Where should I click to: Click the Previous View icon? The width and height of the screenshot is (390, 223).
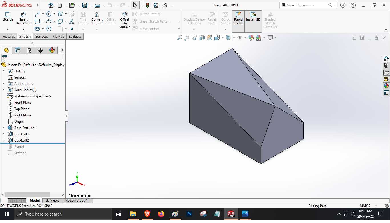point(195,38)
